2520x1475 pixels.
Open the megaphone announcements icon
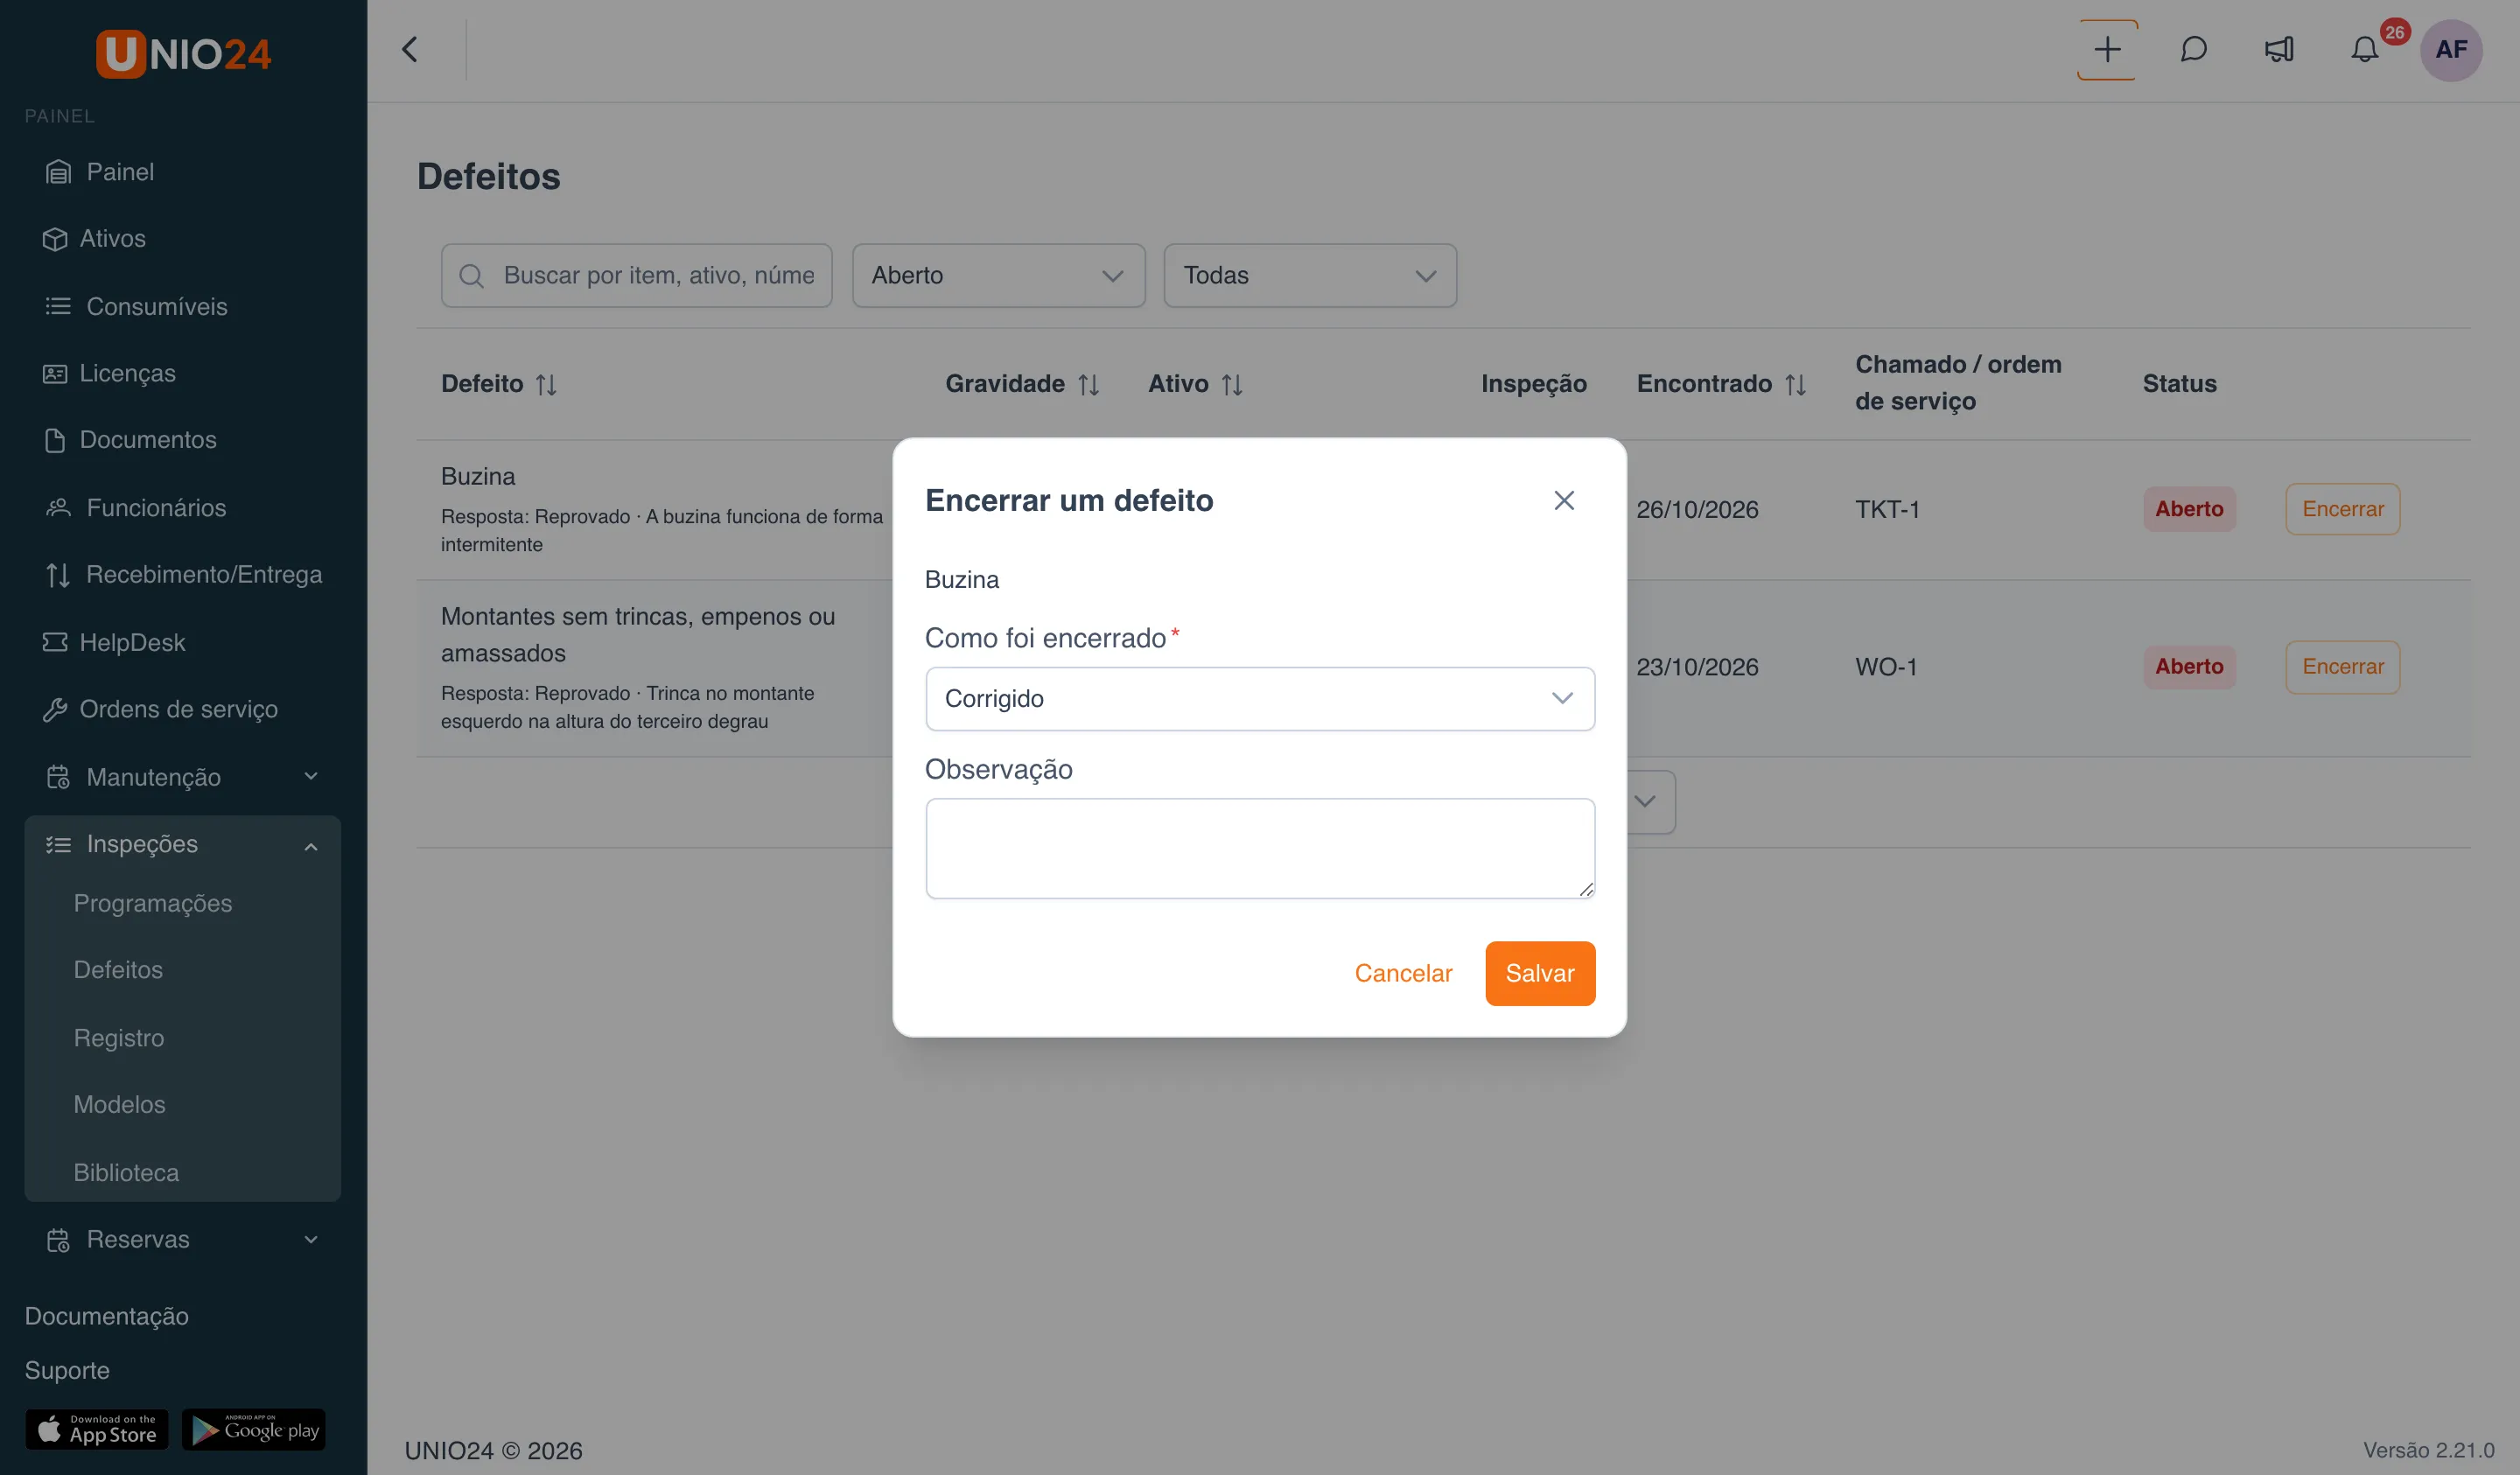[2279, 49]
